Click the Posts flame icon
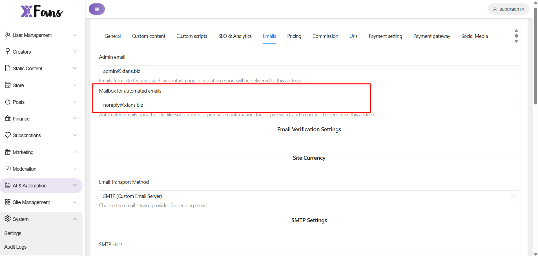This screenshot has height=256, width=538. (x=8, y=102)
